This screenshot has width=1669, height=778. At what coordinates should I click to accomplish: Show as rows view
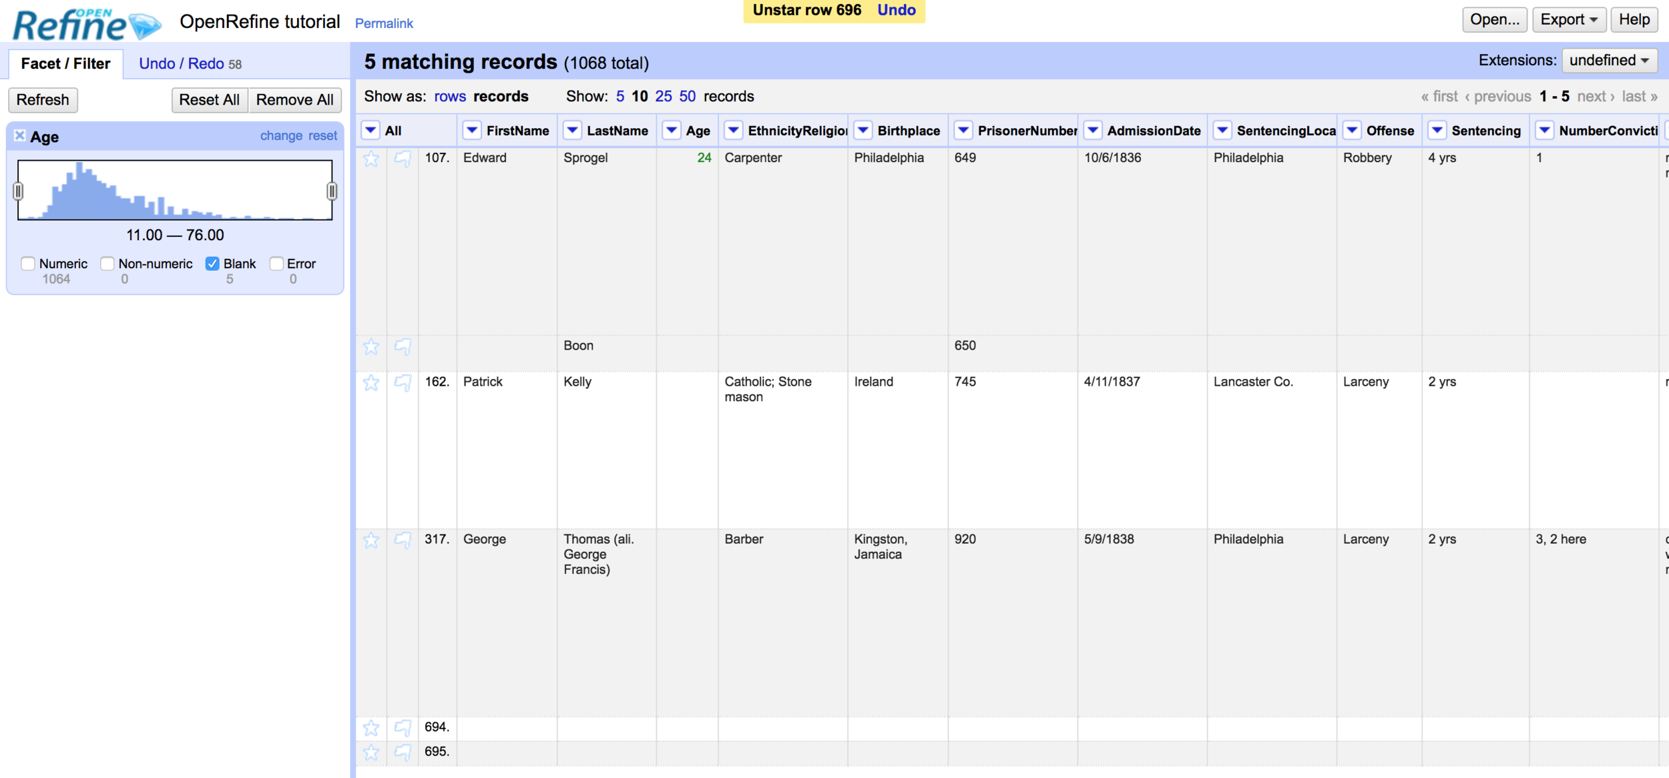(x=449, y=96)
